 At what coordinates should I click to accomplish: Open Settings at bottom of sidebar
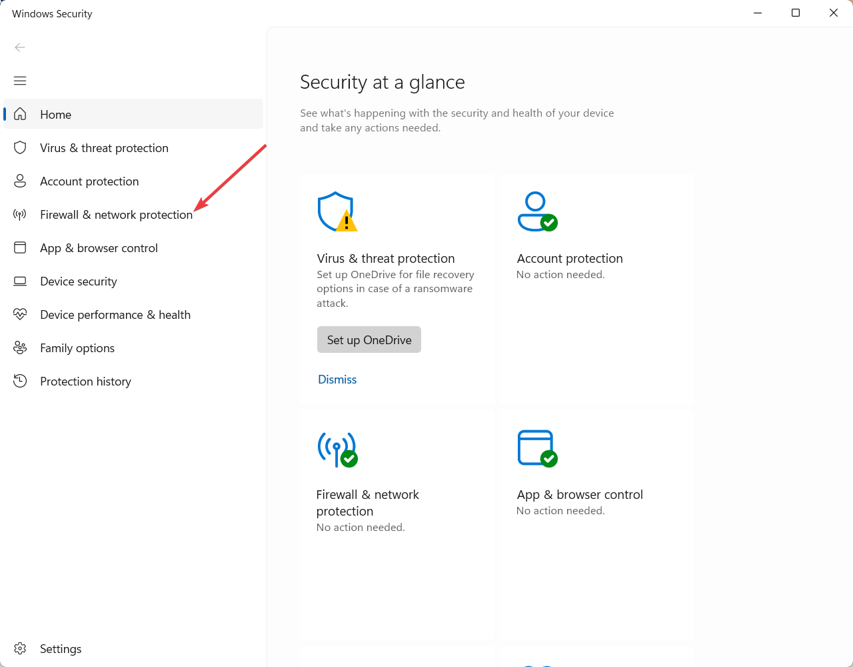[133, 648]
